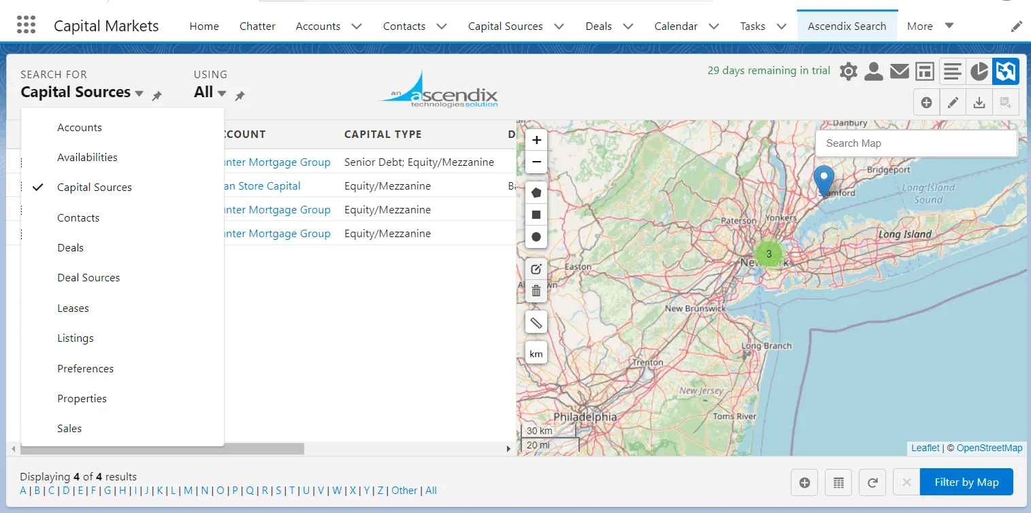Image resolution: width=1031 pixels, height=513 pixels.
Task: Choose Deal Sources from the list
Action: click(x=122, y=278)
